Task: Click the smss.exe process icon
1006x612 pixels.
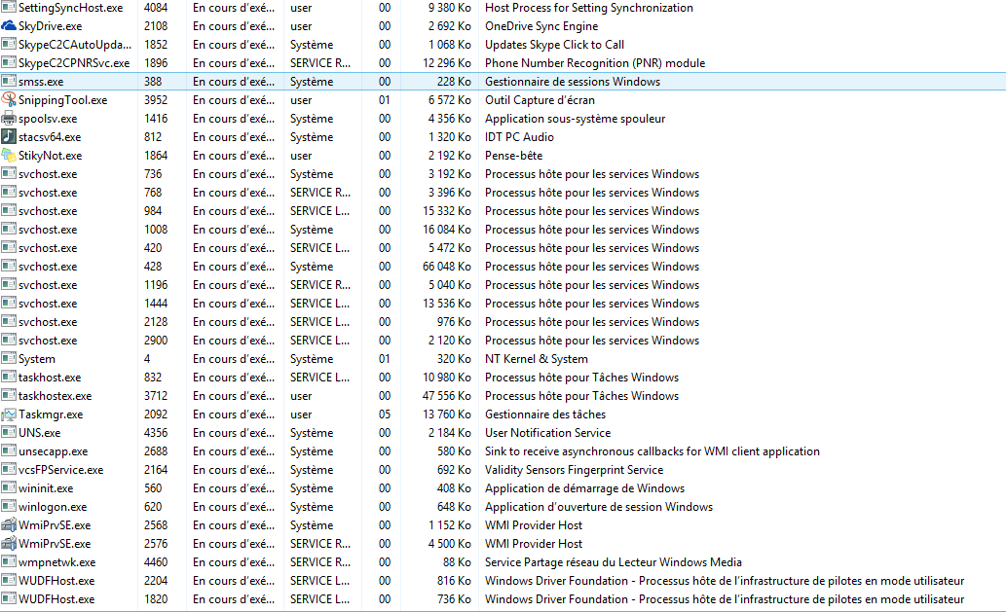Action: (9, 82)
